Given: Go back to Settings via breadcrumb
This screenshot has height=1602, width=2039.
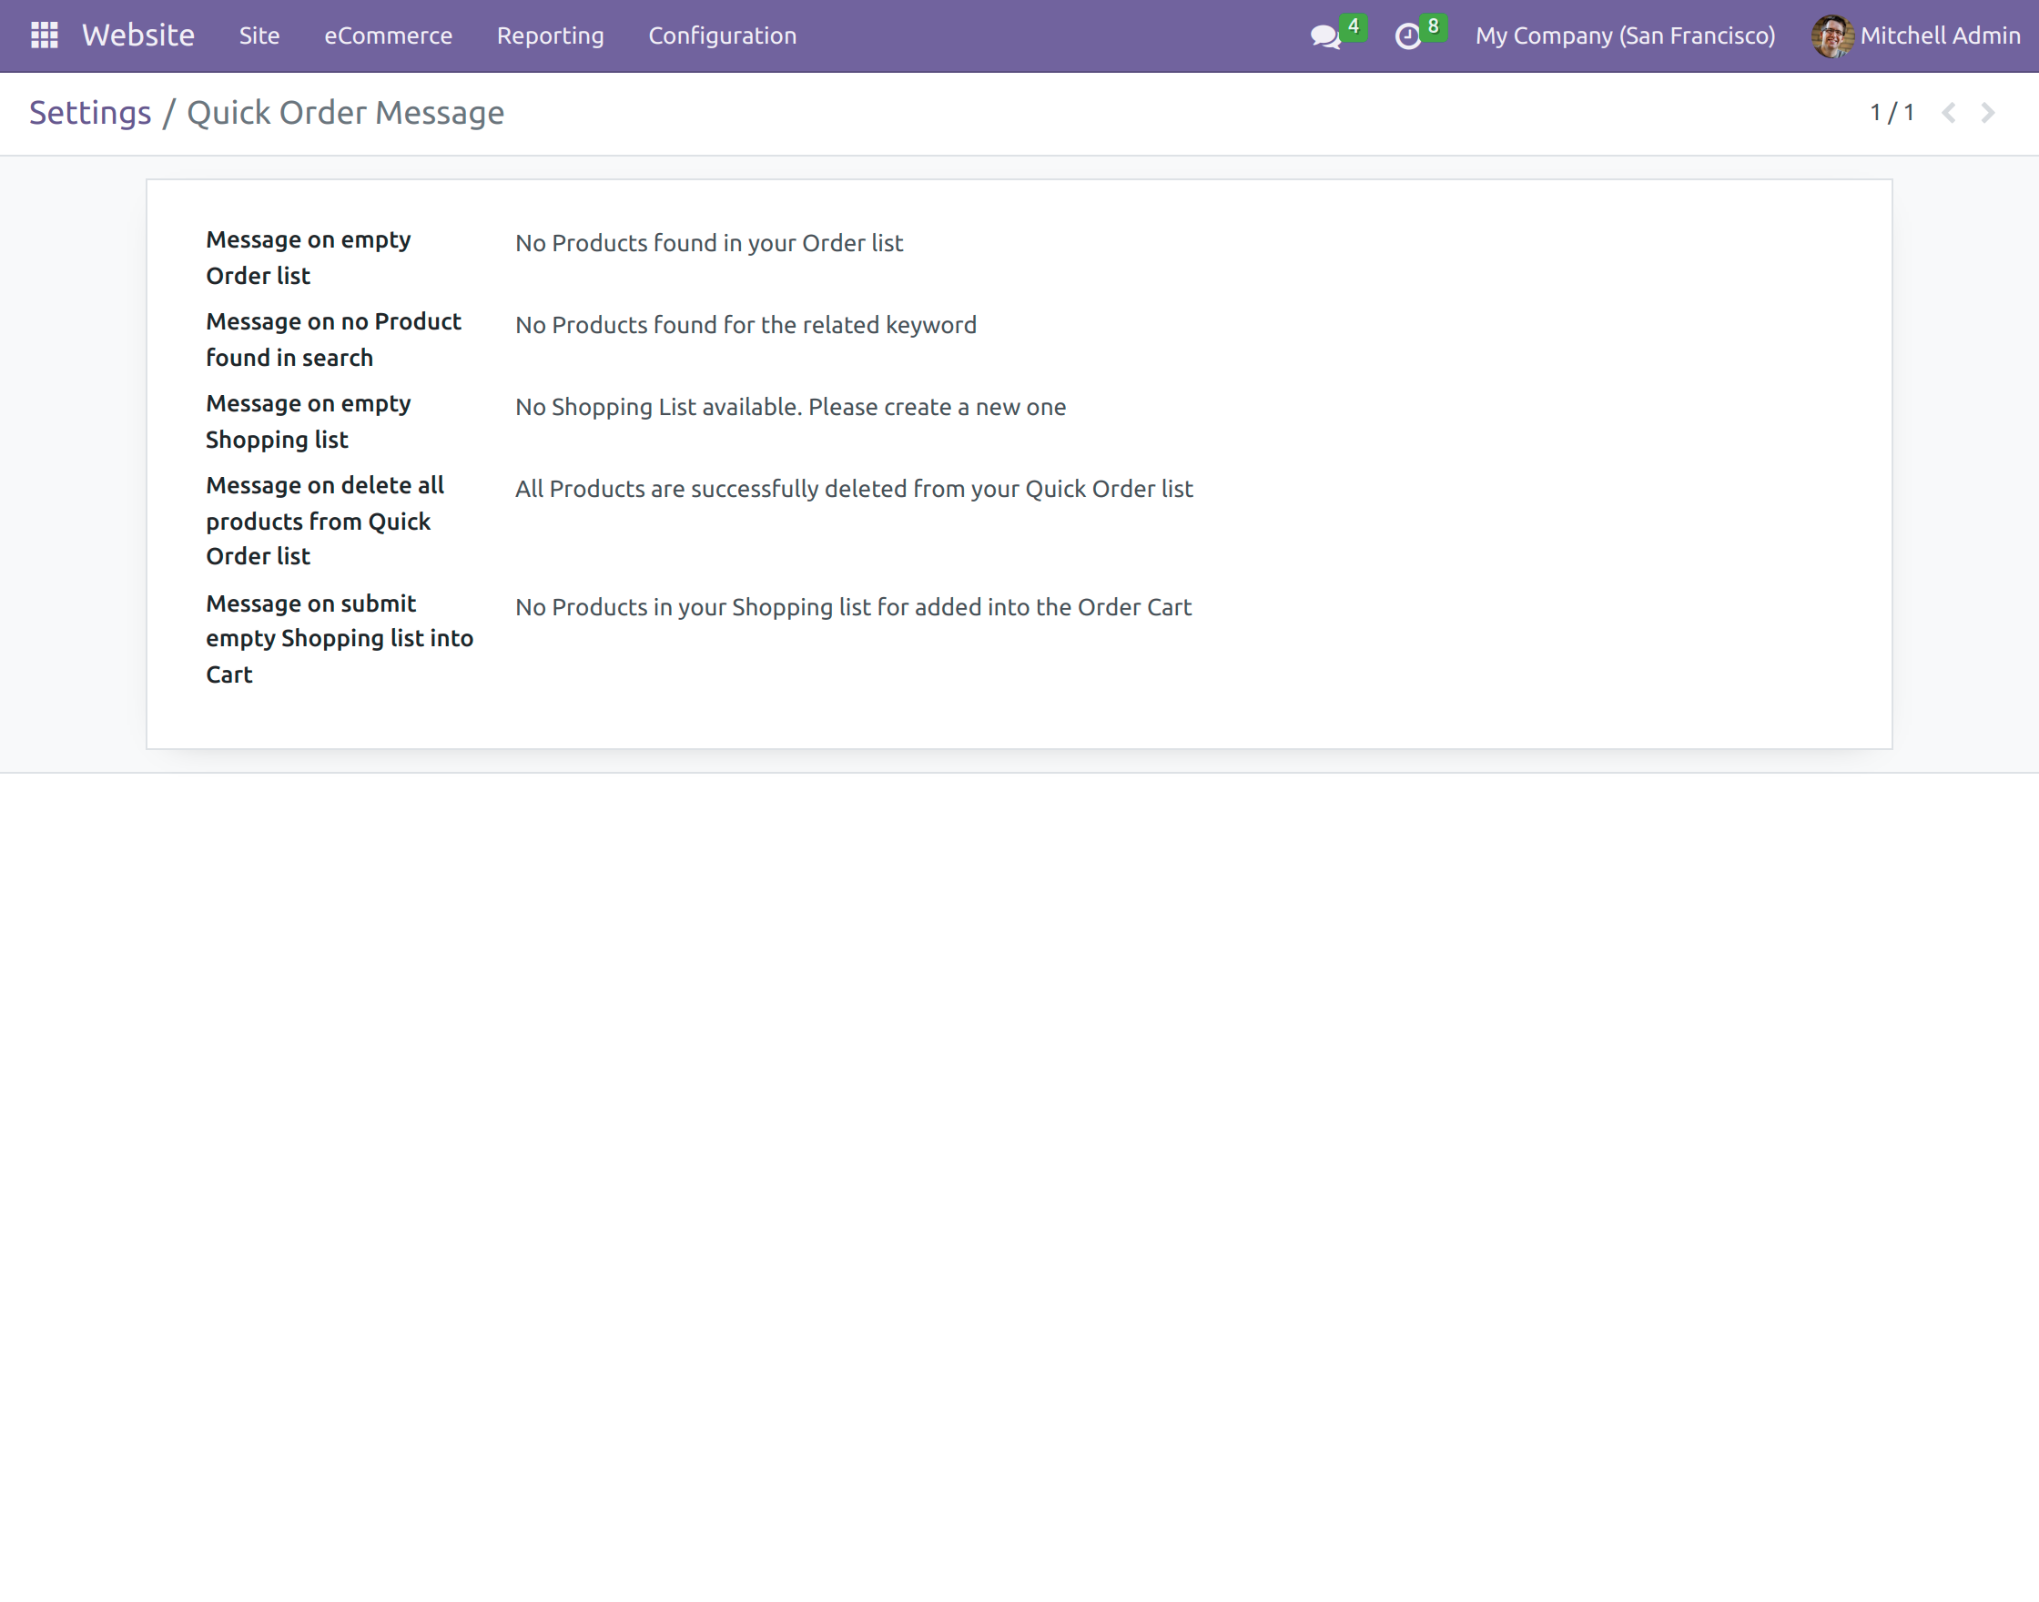Looking at the screenshot, I should pos(90,113).
